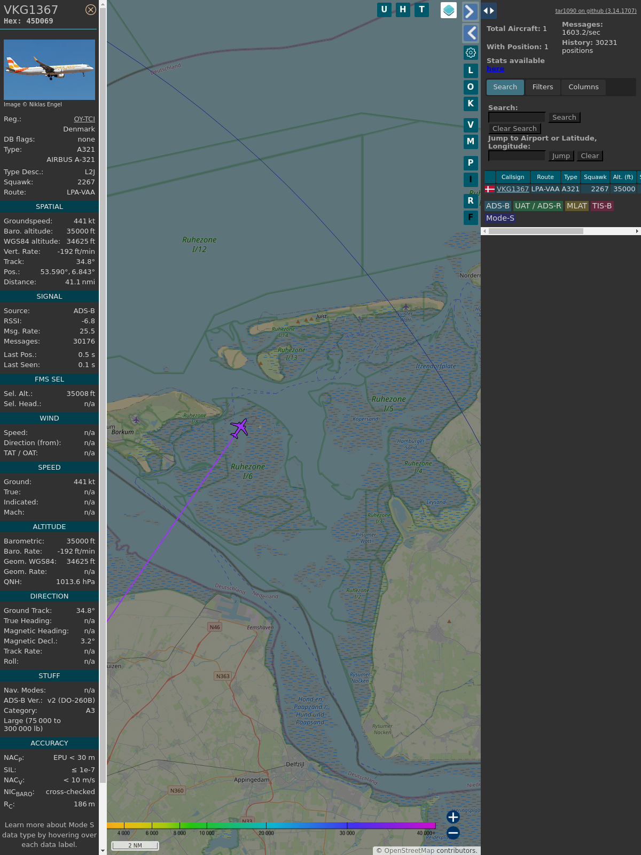Open the OY-TCI registration link
This screenshot has width=641, height=855.
click(84, 119)
